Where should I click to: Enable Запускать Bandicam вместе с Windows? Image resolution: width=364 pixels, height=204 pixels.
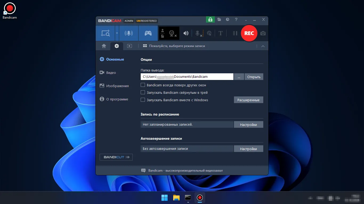(143, 100)
